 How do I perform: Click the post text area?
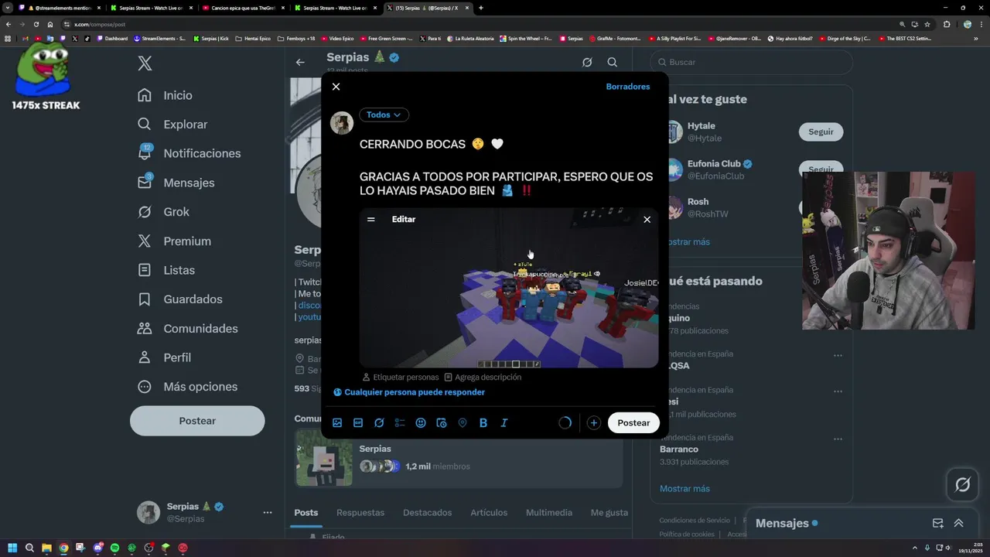(x=507, y=167)
